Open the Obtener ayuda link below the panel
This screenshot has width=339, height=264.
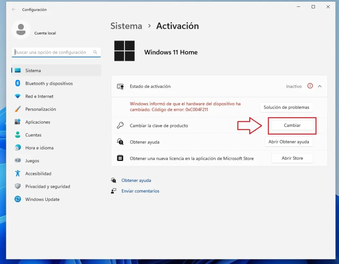(136, 180)
